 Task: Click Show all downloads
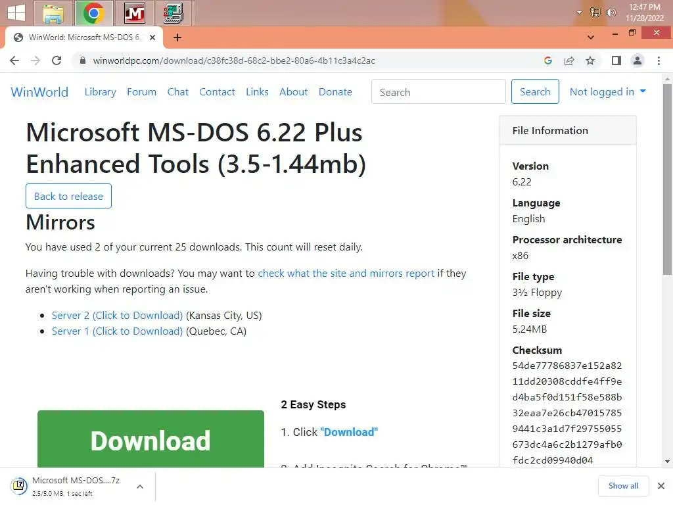(x=623, y=486)
